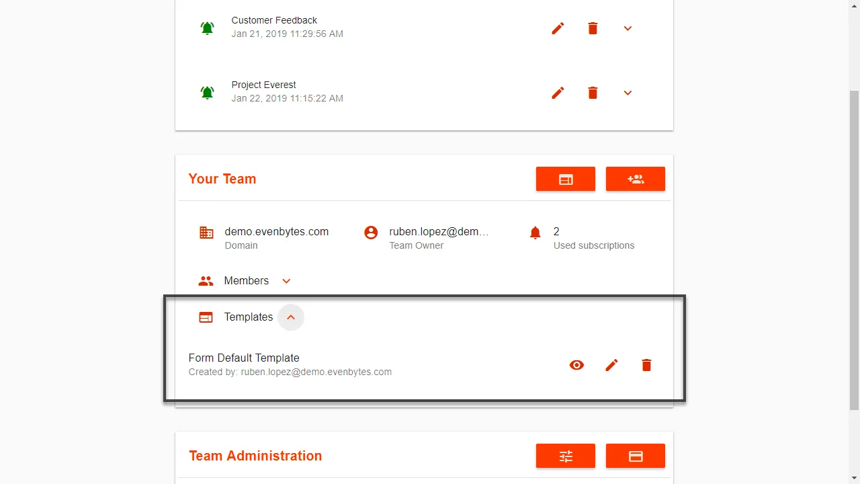Open the template button in Your Team

[x=566, y=179]
